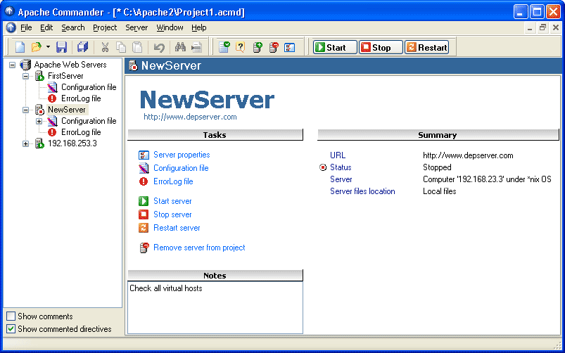Click the green Start server icon in Tasks
This screenshot has width=565, height=353.
click(144, 201)
